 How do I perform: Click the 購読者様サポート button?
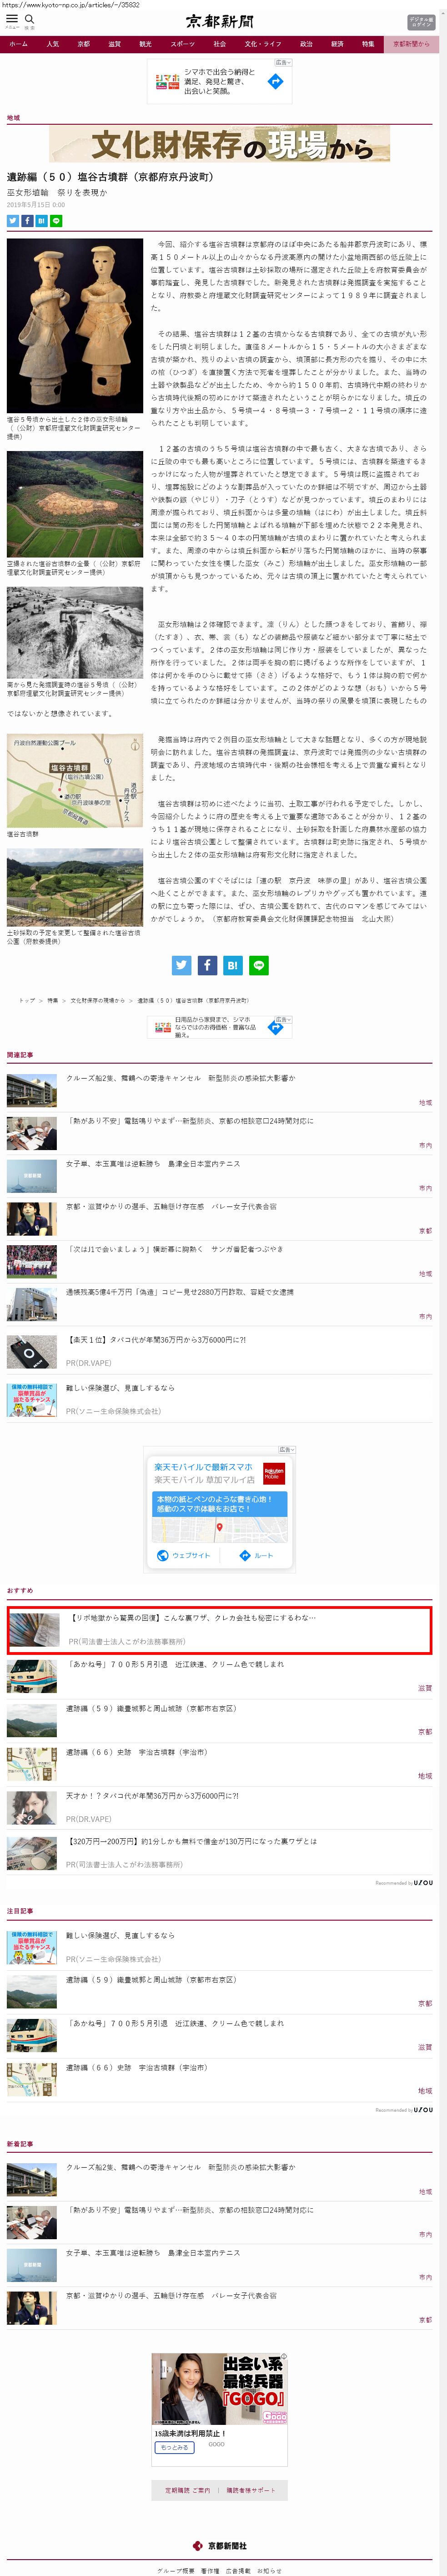[252, 2491]
